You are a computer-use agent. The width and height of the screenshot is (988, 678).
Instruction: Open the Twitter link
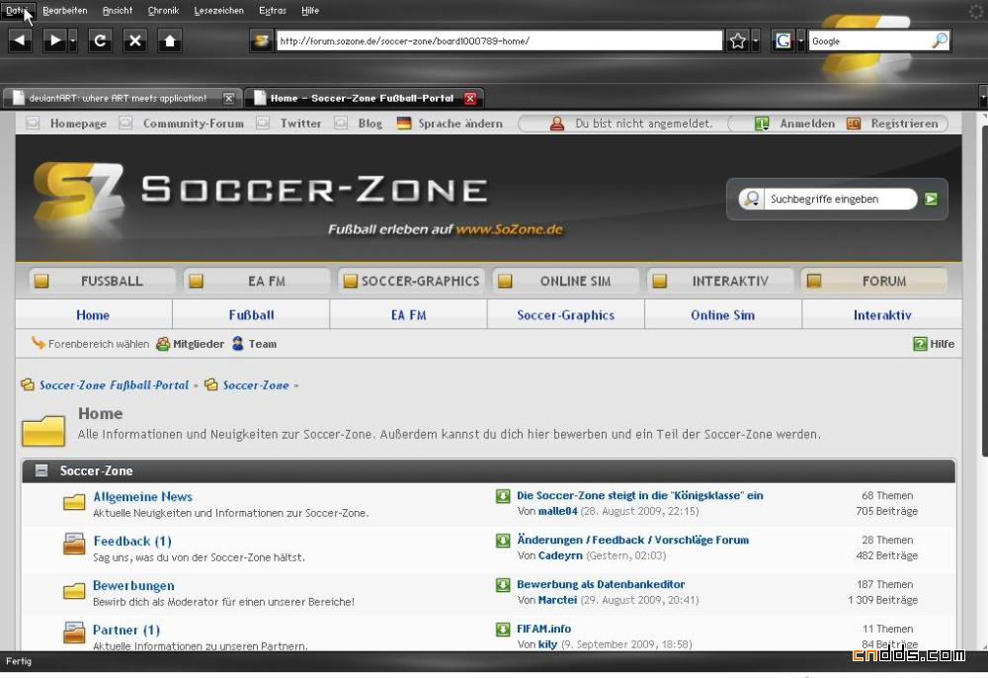300,124
